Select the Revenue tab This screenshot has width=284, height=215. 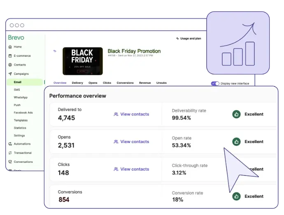145,83
